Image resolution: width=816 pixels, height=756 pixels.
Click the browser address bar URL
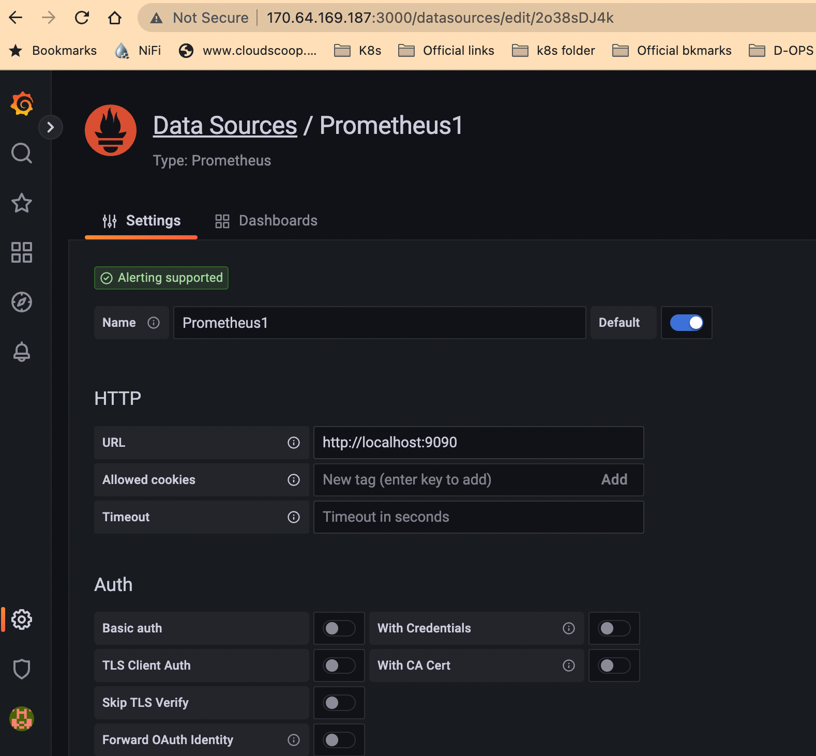click(440, 18)
